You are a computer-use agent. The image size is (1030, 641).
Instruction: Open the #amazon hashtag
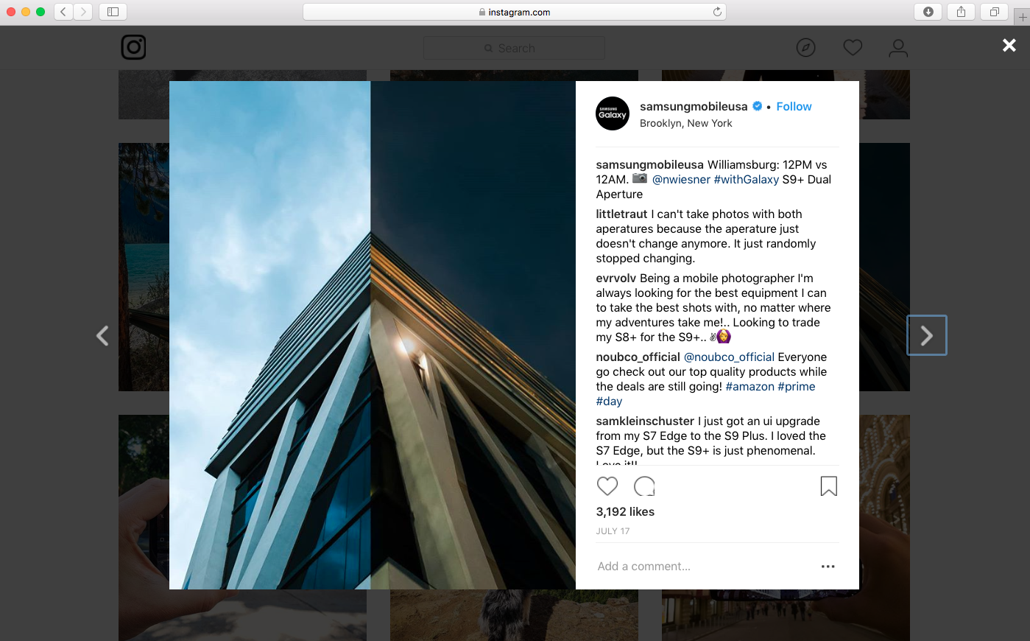pos(750,386)
